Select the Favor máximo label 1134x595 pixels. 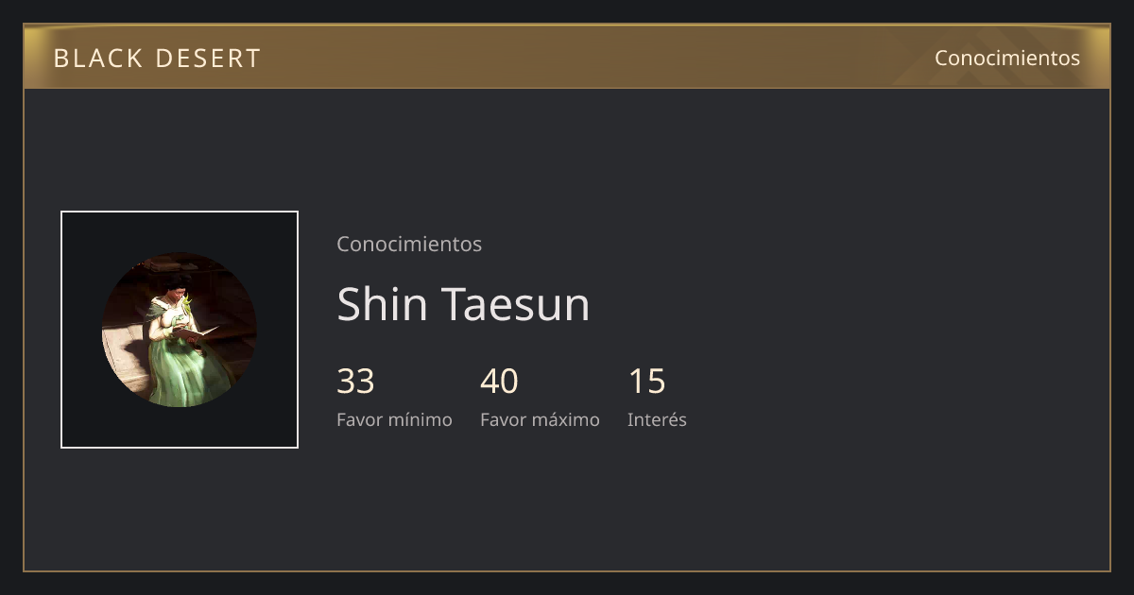(x=540, y=419)
